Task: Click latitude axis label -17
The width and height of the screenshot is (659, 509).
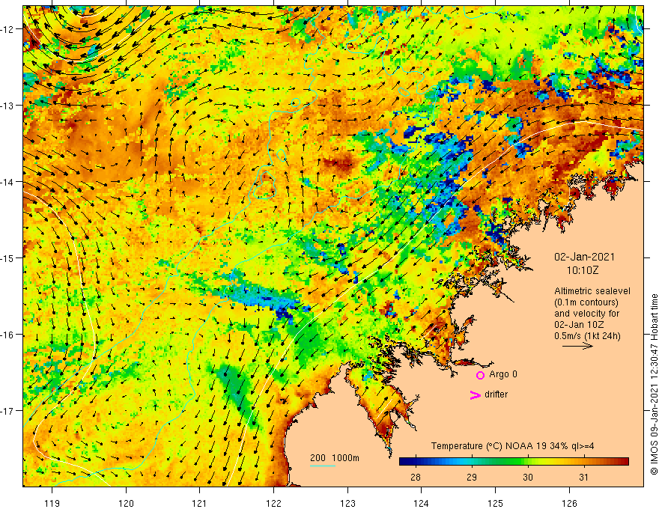Action: (x=7, y=411)
